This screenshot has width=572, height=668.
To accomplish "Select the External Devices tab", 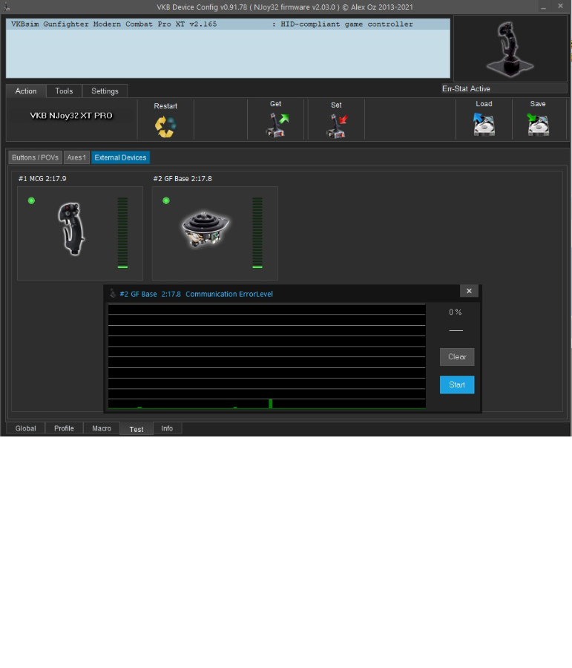I will tap(120, 157).
